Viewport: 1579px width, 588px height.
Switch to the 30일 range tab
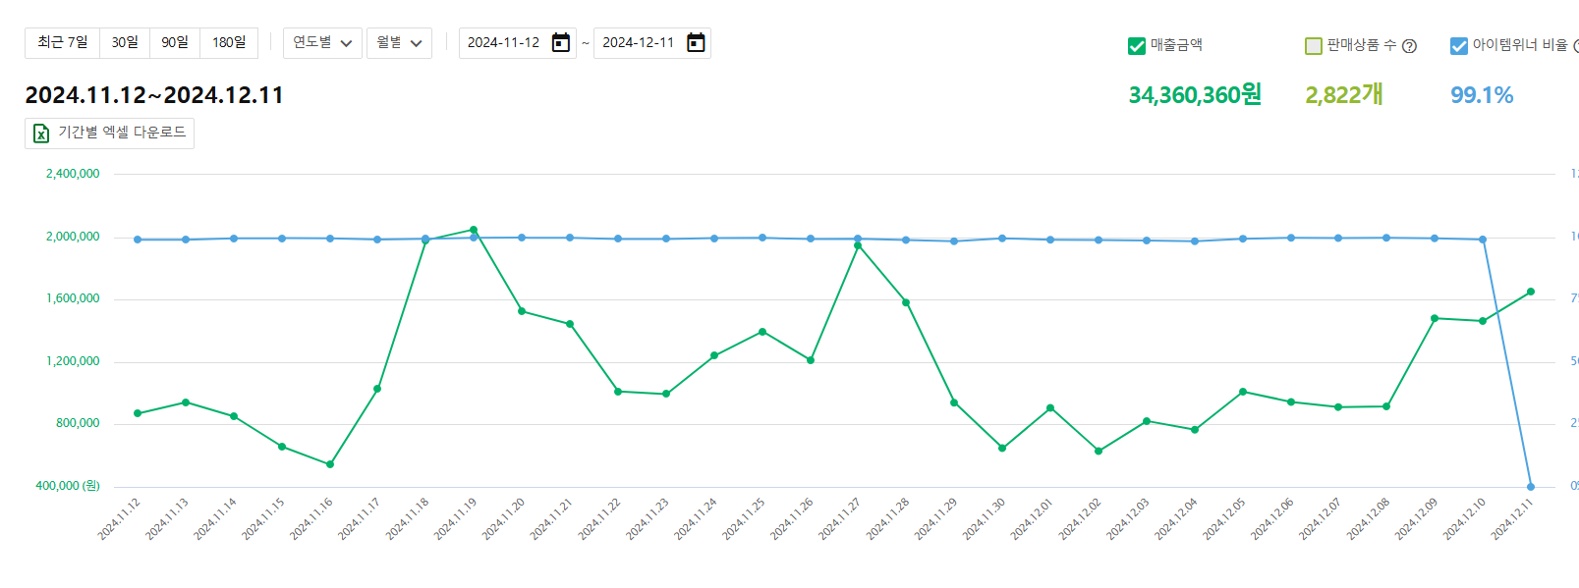pyautogui.click(x=125, y=43)
